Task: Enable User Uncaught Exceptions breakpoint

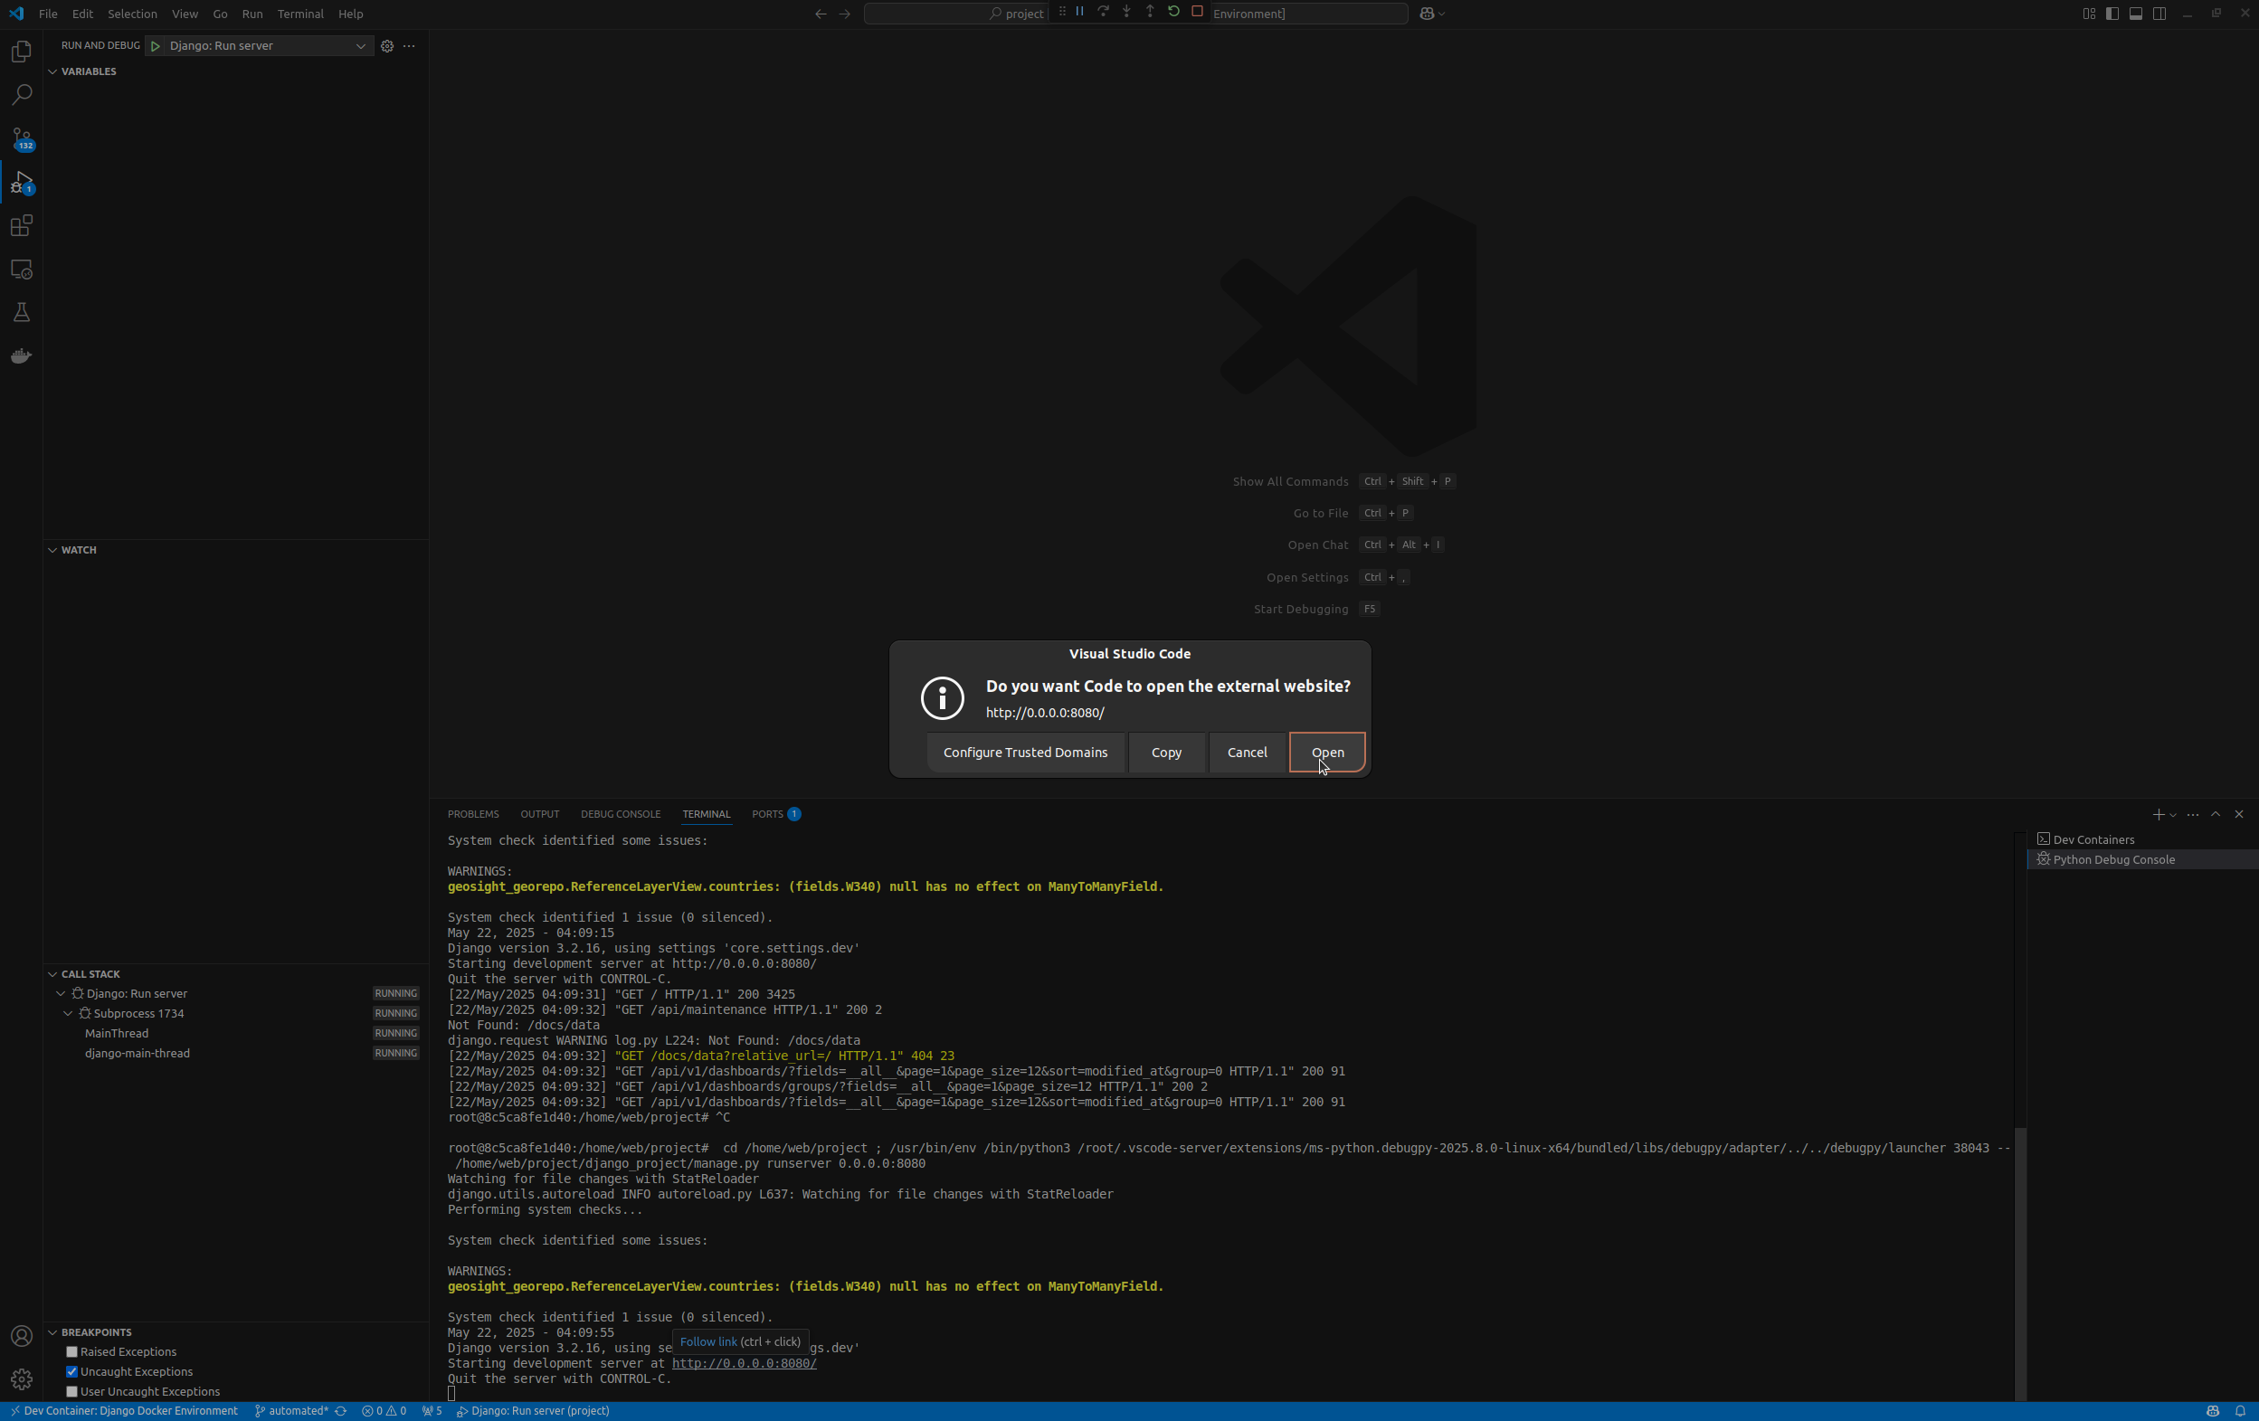Action: tap(71, 1391)
